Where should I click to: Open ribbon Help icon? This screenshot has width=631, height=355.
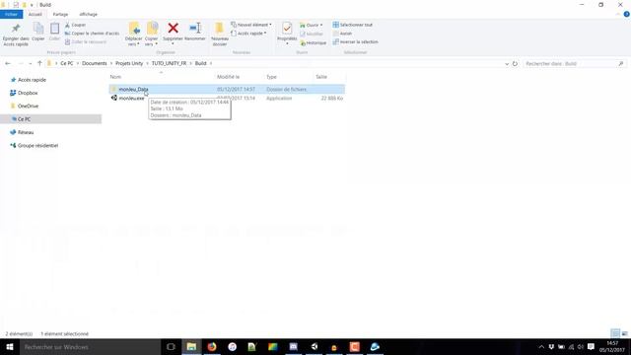pos(627,14)
